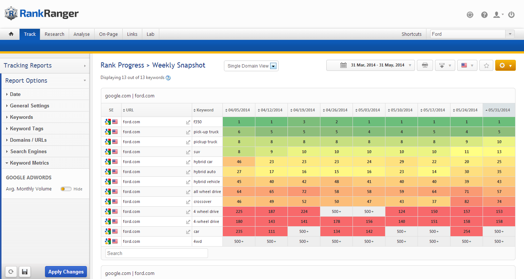Open the date range picker dropdown
The image size is (524, 279).
coord(371,65)
